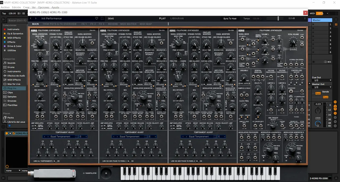Select the PLAY view
Screen dimensions: 340x182
click(162, 19)
